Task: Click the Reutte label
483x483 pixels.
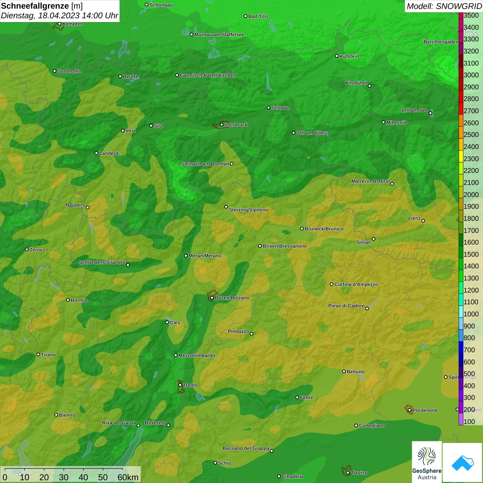Action: click(x=130, y=77)
